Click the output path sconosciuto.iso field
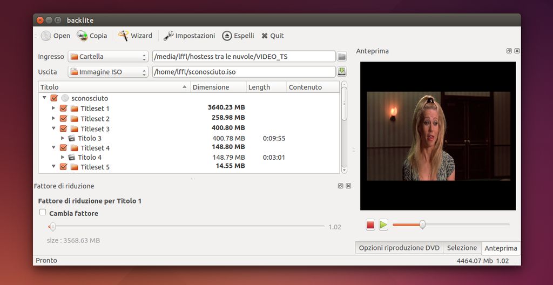Viewport: 553px width, 285px height. pos(244,72)
